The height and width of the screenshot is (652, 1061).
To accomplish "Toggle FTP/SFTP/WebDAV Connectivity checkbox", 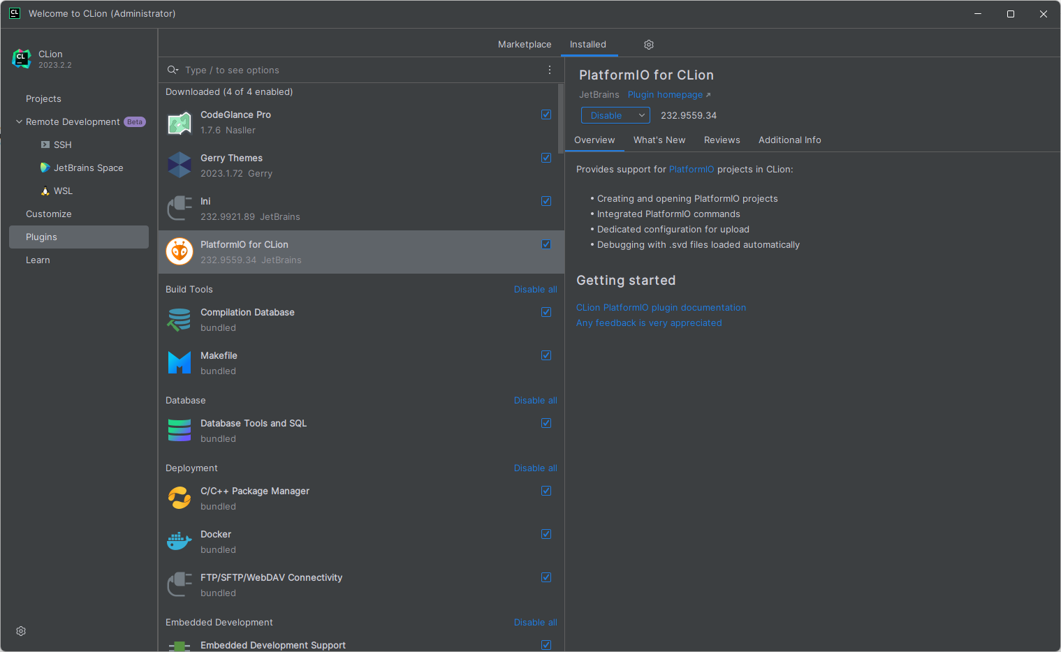I will point(546,577).
